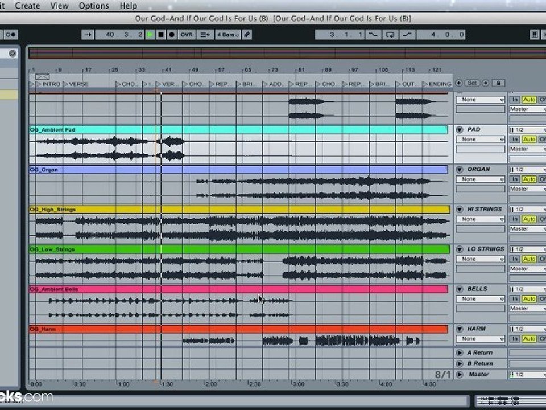Expand the B Return track

coord(460,364)
